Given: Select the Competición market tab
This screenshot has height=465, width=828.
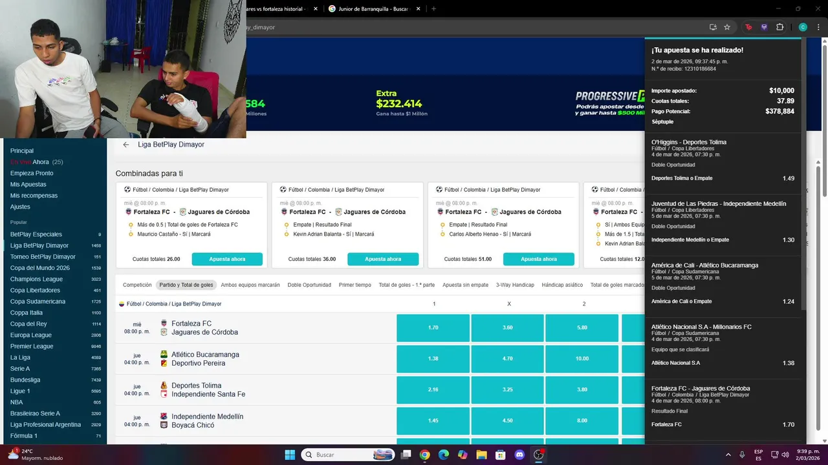Looking at the screenshot, I should (137, 285).
